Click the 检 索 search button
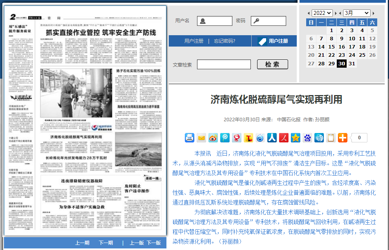The height and width of the screenshot is (250, 389). pyautogui.click(x=272, y=65)
